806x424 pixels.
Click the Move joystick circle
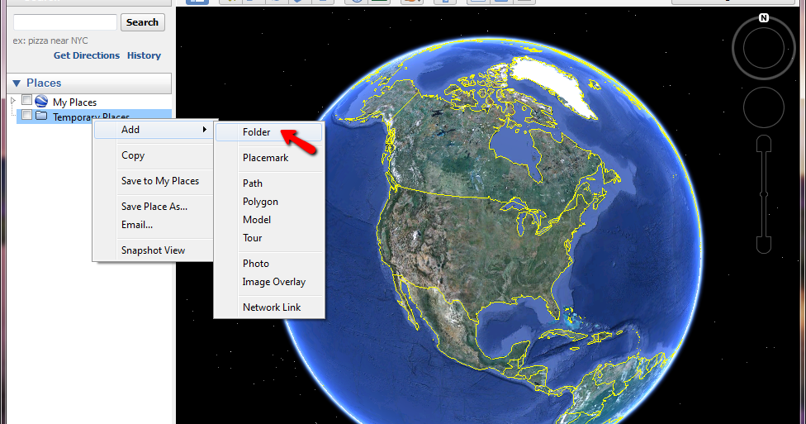click(763, 107)
